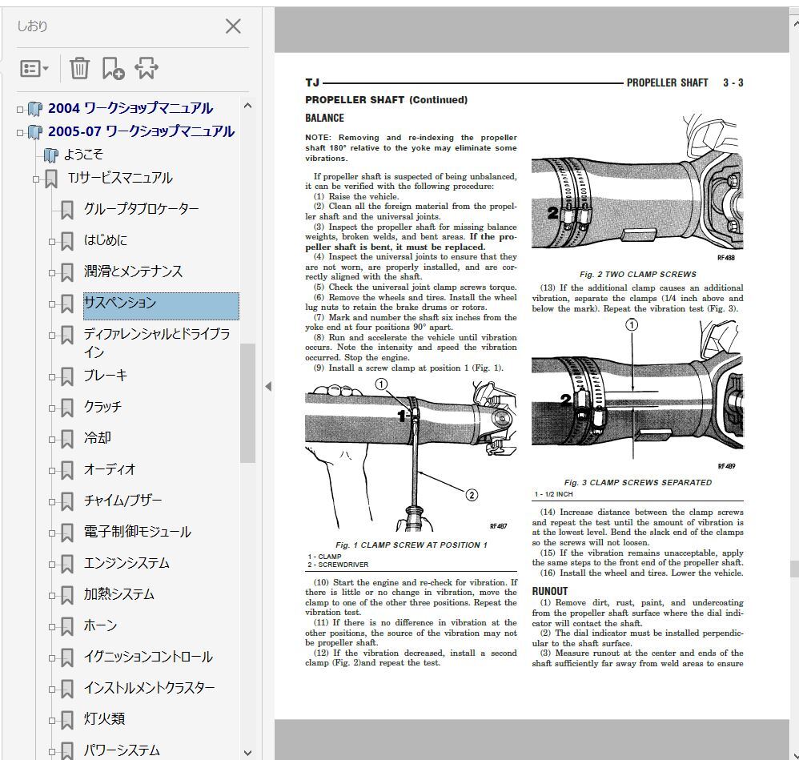Click the Fig. 1 clamp screw illustration
Screen dimensions: 799x760
(411, 455)
